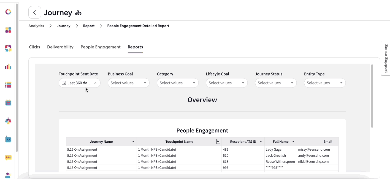The width and height of the screenshot is (390, 179).
Task: Open the Journey Name column menu arrow
Action: [133, 142]
